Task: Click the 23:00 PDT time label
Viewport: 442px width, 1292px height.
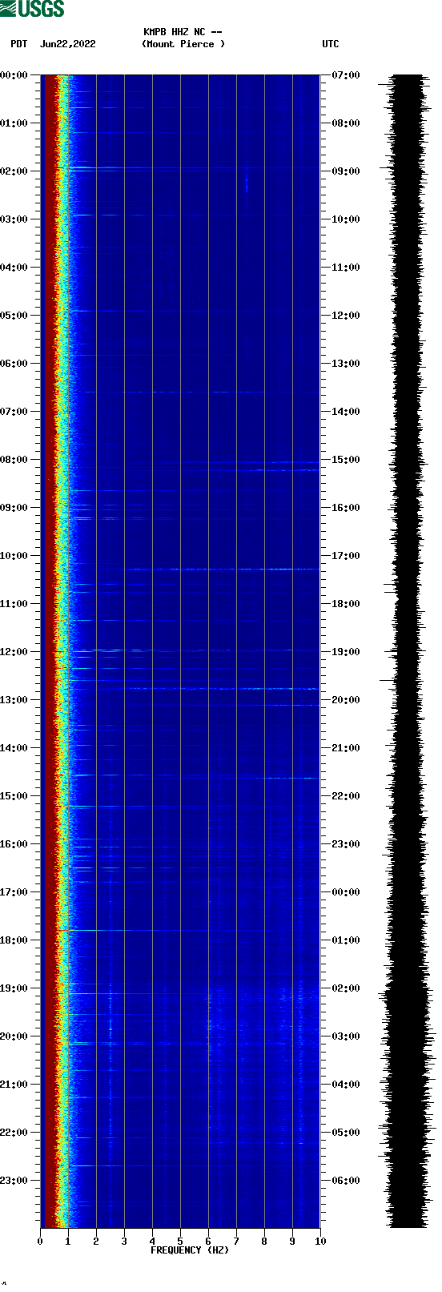Action: (x=14, y=1181)
